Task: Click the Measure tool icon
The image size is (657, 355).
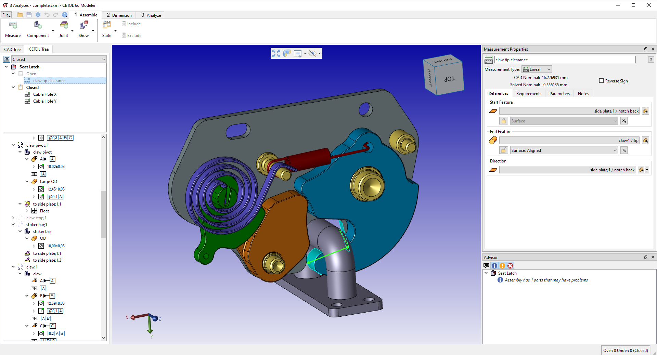Action: coord(13,25)
